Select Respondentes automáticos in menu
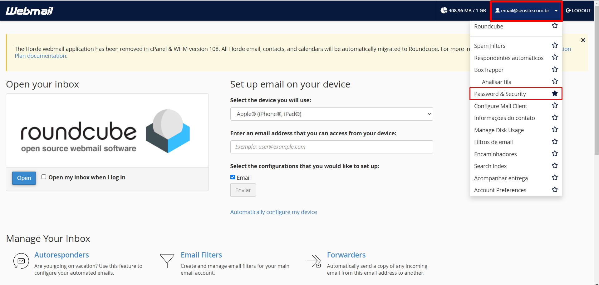 pyautogui.click(x=508, y=58)
